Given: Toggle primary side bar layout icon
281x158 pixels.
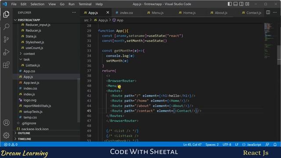Looking at the screenshot, I should point(230,4).
